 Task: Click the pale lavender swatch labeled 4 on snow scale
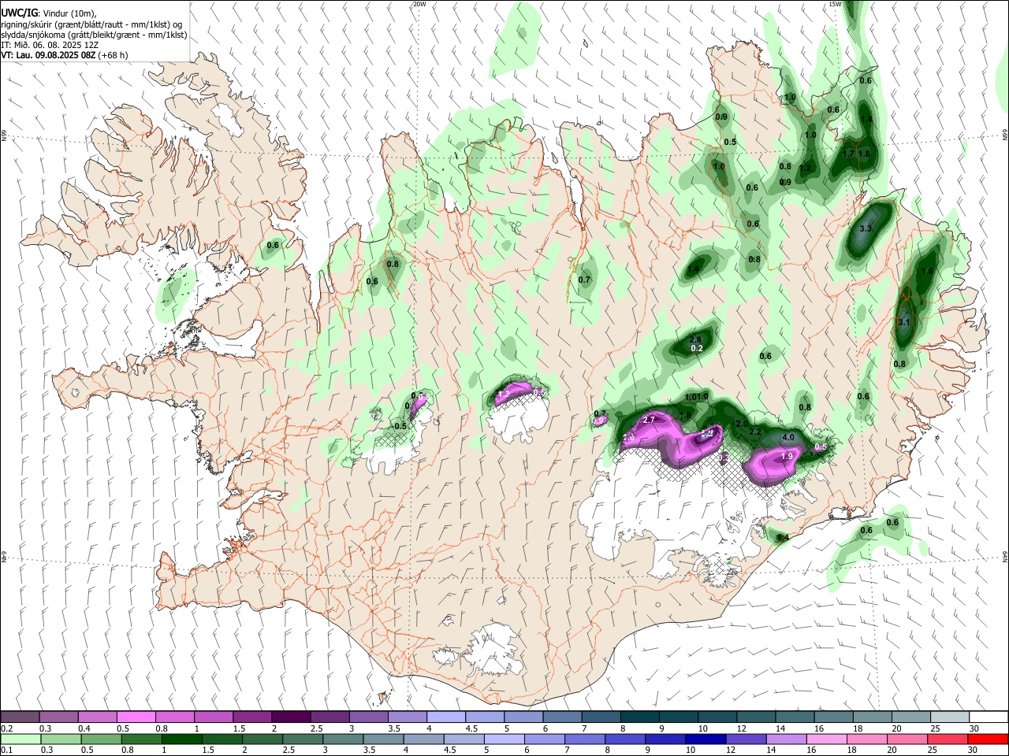[445, 717]
